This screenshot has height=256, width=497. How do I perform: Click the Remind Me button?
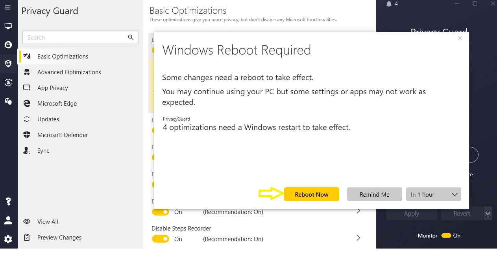[375, 194]
